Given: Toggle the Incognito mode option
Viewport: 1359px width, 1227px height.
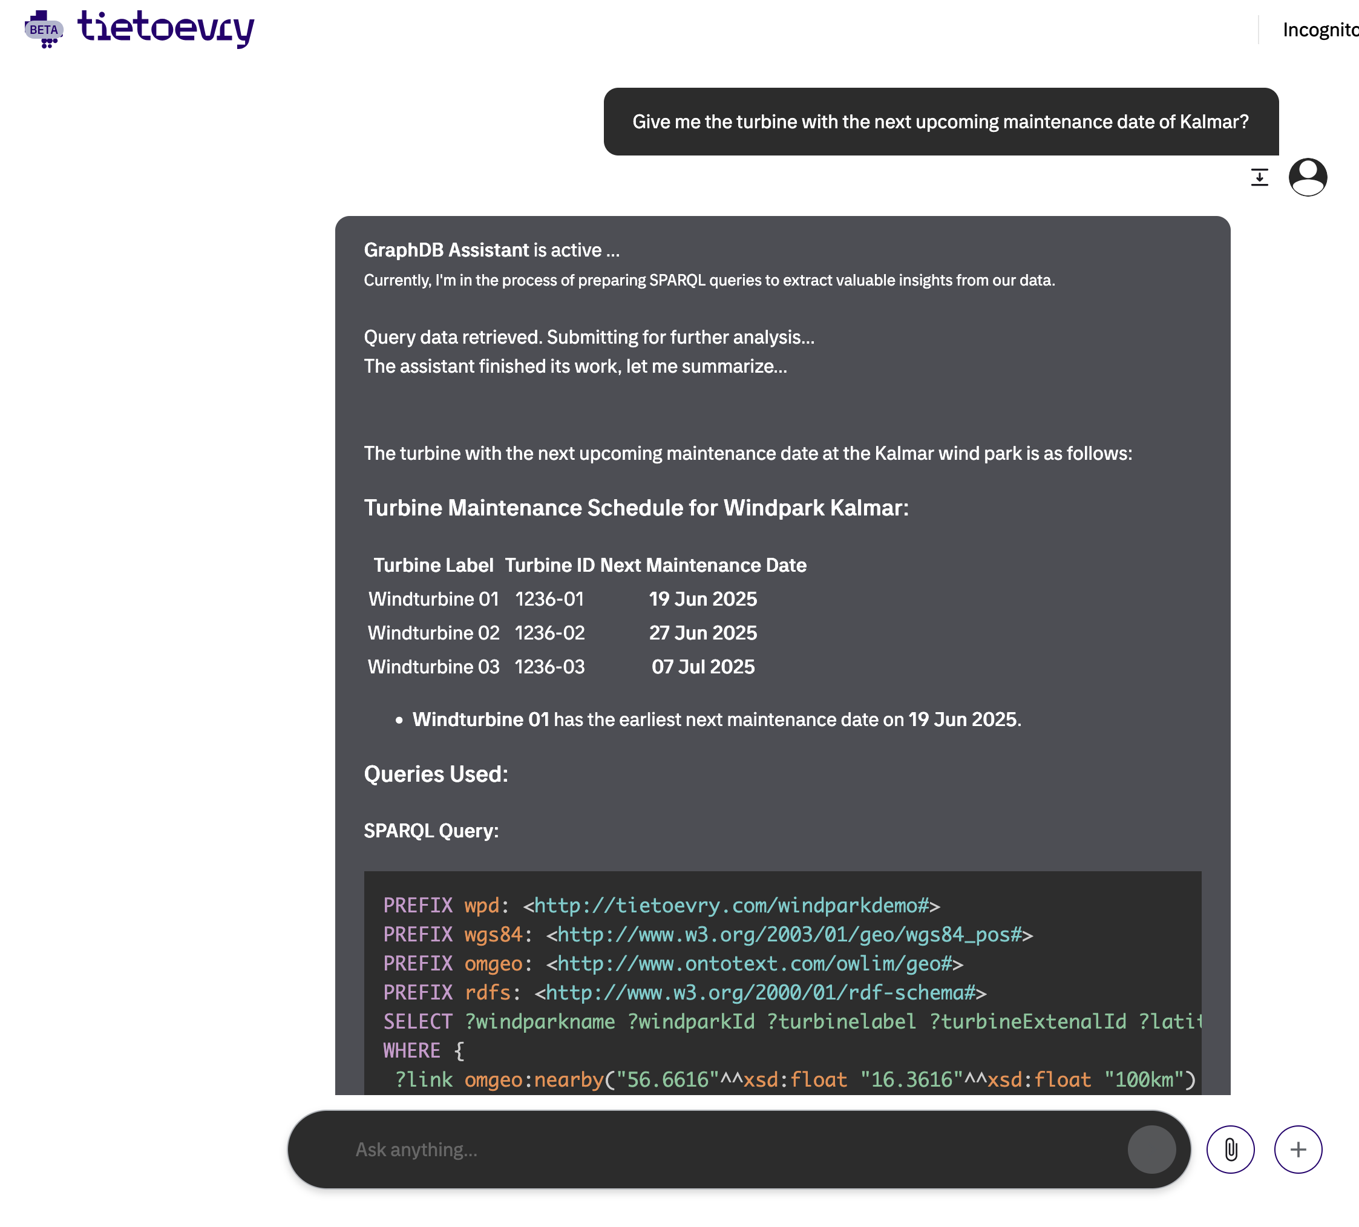Looking at the screenshot, I should [1320, 30].
